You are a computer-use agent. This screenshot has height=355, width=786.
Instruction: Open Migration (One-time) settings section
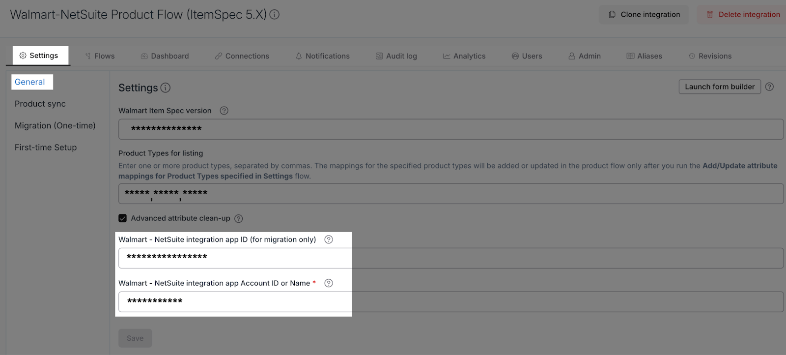coord(55,125)
